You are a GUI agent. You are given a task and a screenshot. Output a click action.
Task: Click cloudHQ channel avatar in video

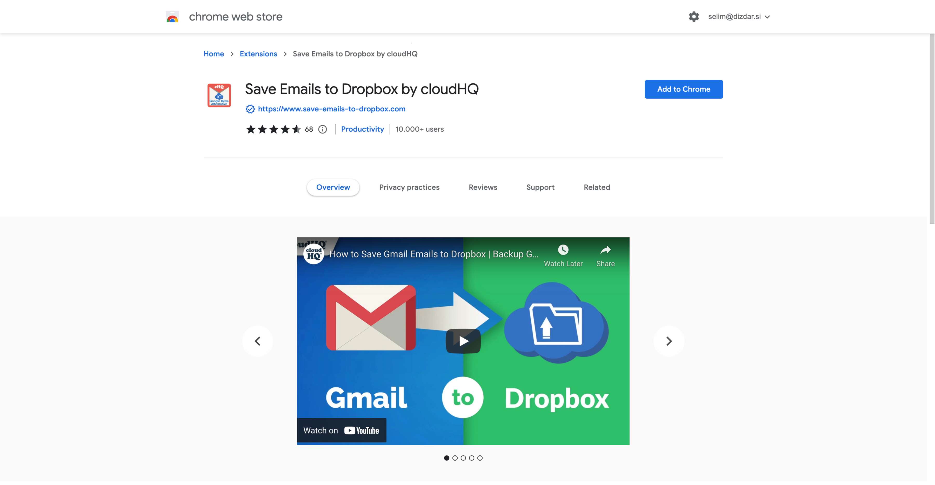pos(313,254)
